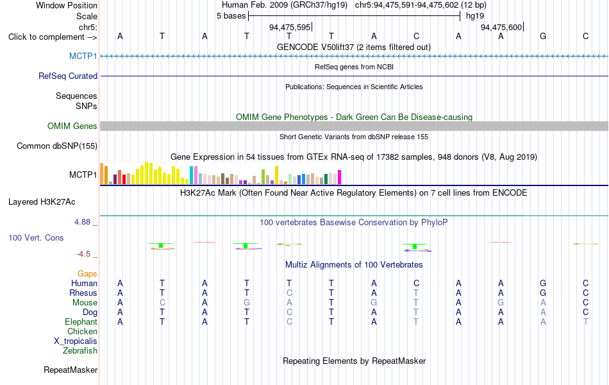Click the -4.5 PhyloP lower scale value
Viewport: 609px width, 385px height.
(x=83, y=254)
